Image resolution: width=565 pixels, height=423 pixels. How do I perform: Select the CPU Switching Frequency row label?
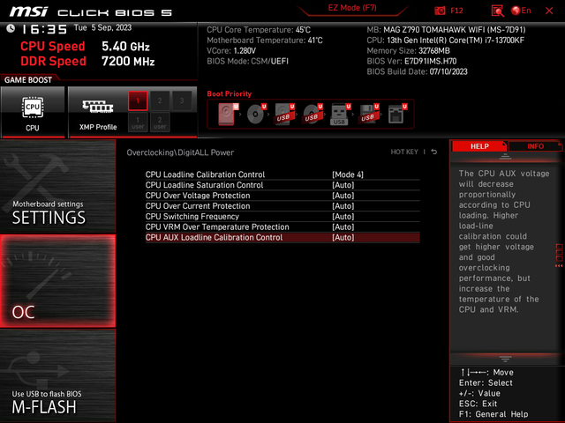[x=192, y=216]
